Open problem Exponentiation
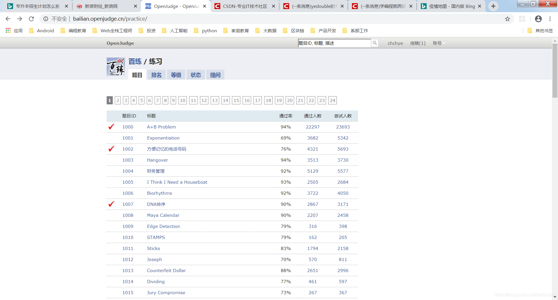The image size is (558, 300). pos(163,138)
